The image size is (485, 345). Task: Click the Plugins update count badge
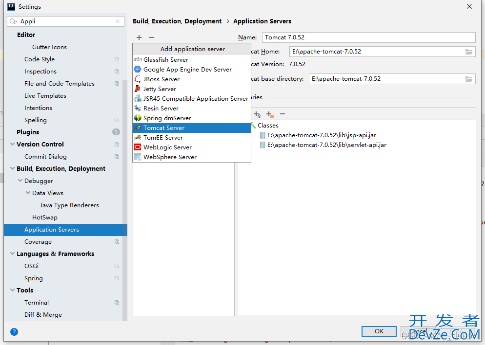click(x=116, y=132)
